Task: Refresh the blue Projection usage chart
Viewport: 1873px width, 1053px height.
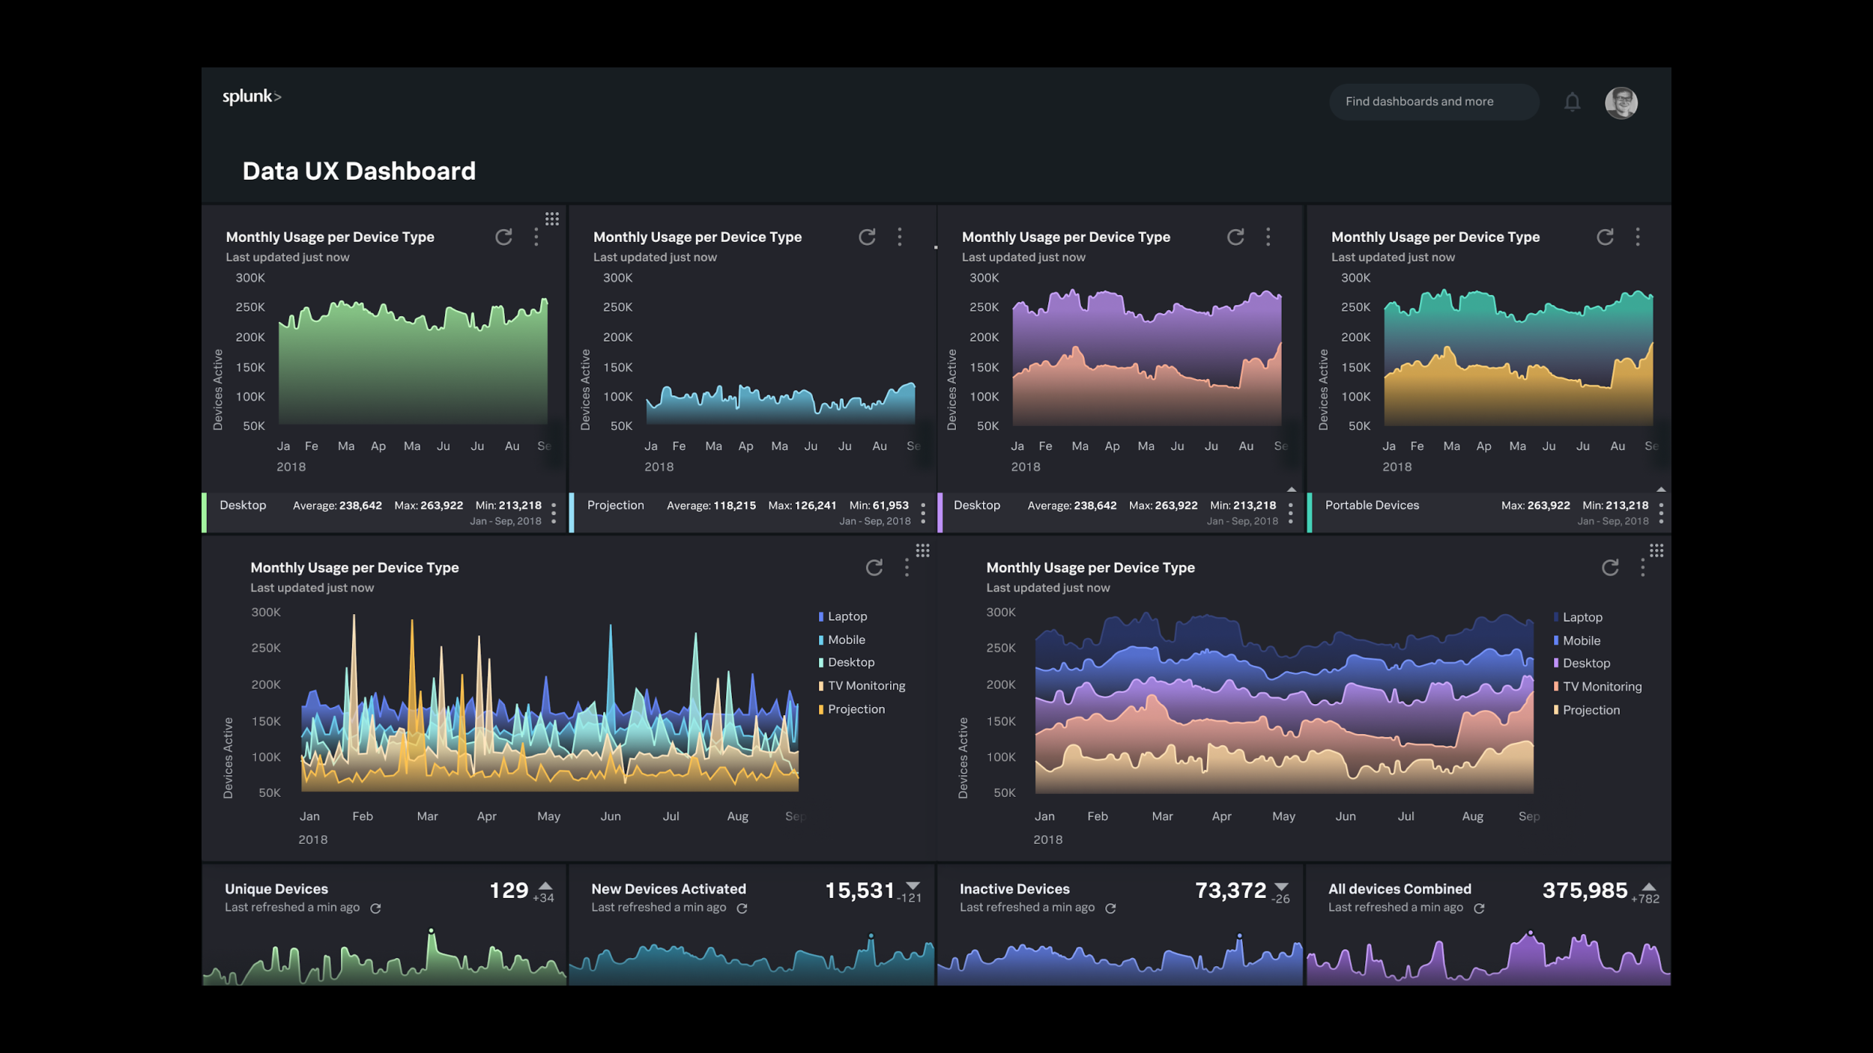Action: [x=867, y=237]
